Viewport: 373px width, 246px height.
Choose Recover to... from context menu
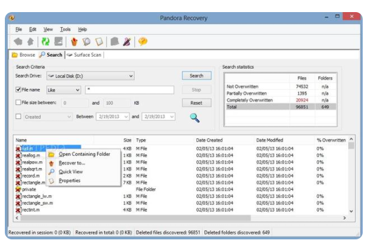[72, 163]
